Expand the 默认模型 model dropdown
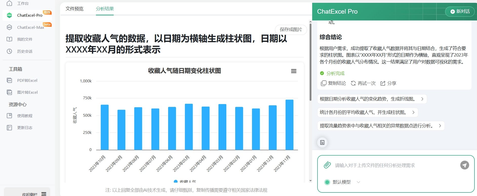 click(x=358, y=182)
